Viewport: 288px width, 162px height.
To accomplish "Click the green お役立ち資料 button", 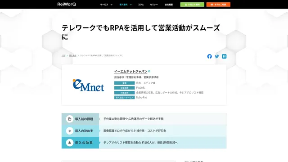I will pyautogui.click(x=192, y=4).
